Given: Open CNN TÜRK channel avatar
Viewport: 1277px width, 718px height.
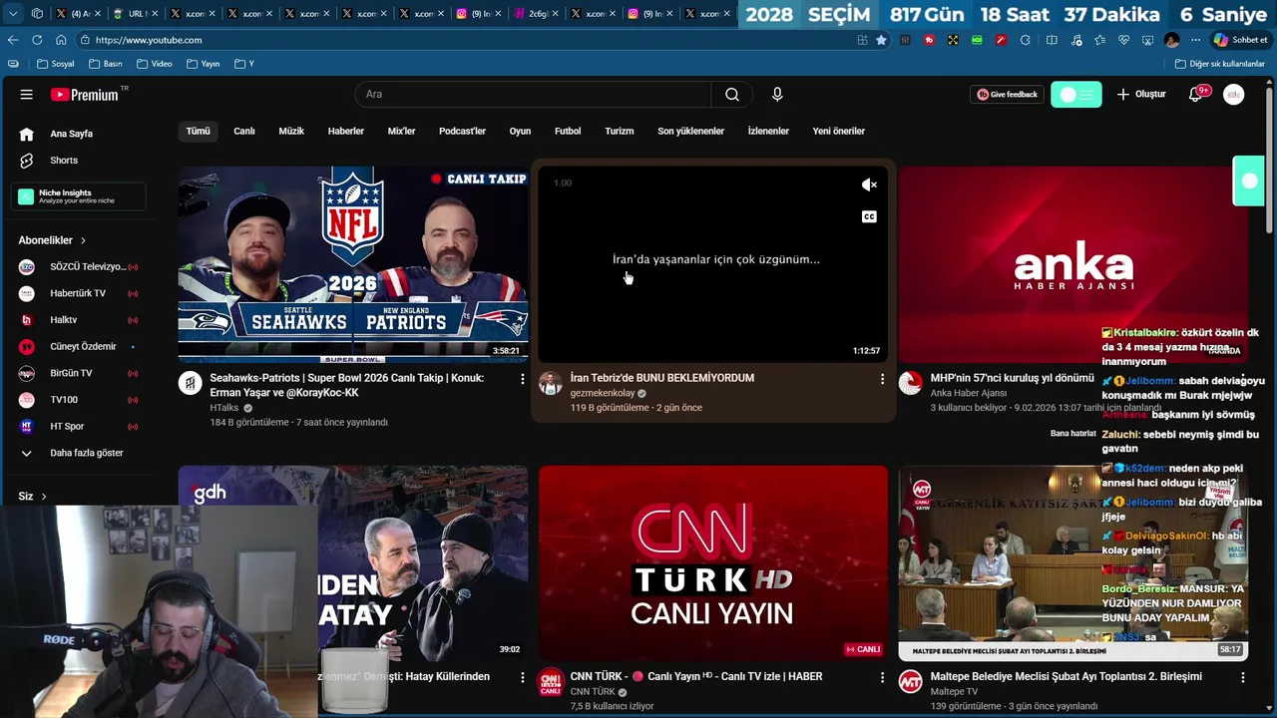Looking at the screenshot, I should tap(551, 681).
